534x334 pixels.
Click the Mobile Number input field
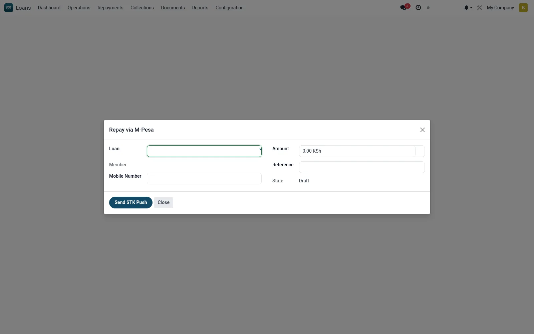(204, 178)
